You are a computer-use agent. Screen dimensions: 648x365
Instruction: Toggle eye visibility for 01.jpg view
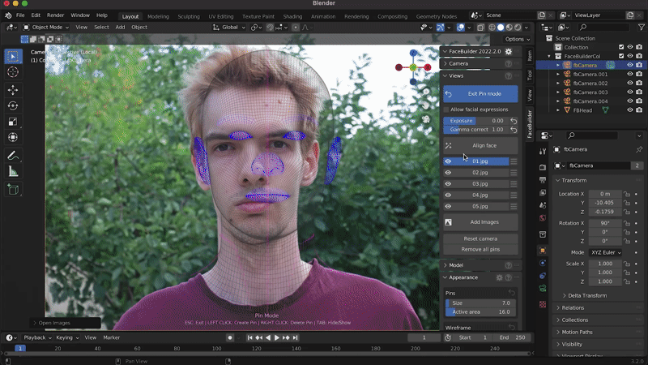448,161
